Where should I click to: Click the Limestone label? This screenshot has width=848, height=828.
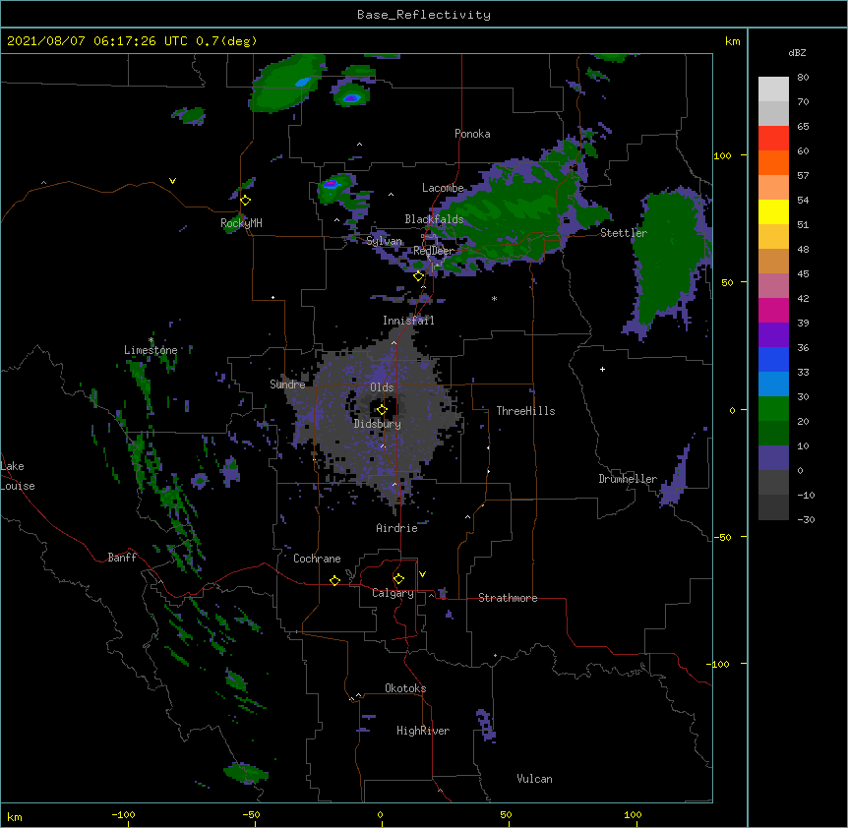pyautogui.click(x=151, y=350)
